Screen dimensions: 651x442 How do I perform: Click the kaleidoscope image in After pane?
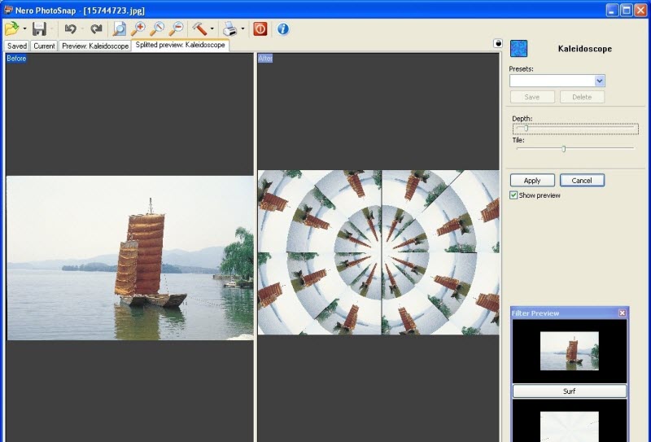pos(378,252)
